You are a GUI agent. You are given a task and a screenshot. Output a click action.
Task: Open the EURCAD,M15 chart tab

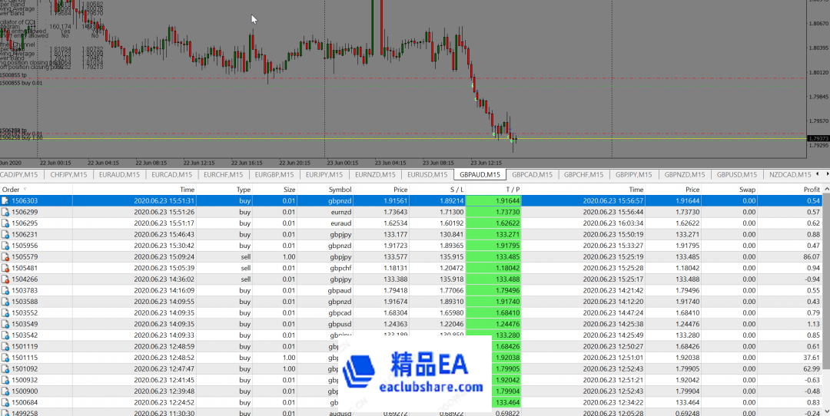tap(171, 174)
